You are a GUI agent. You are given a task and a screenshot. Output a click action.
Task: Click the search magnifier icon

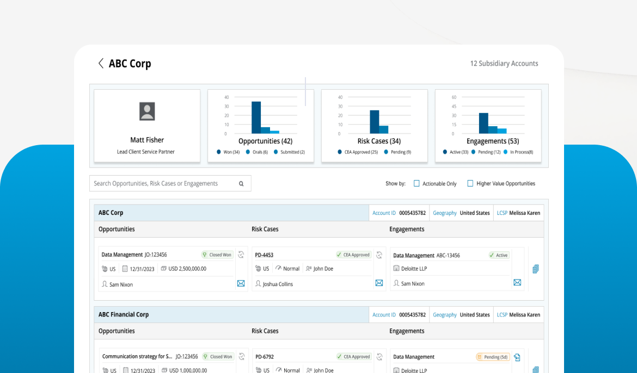[241, 183]
